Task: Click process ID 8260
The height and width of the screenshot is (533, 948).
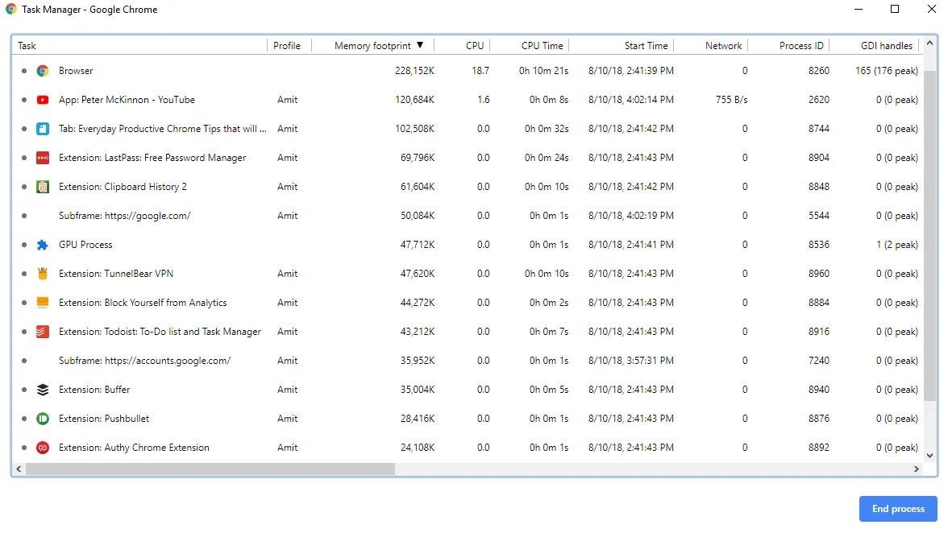Action: pos(819,71)
